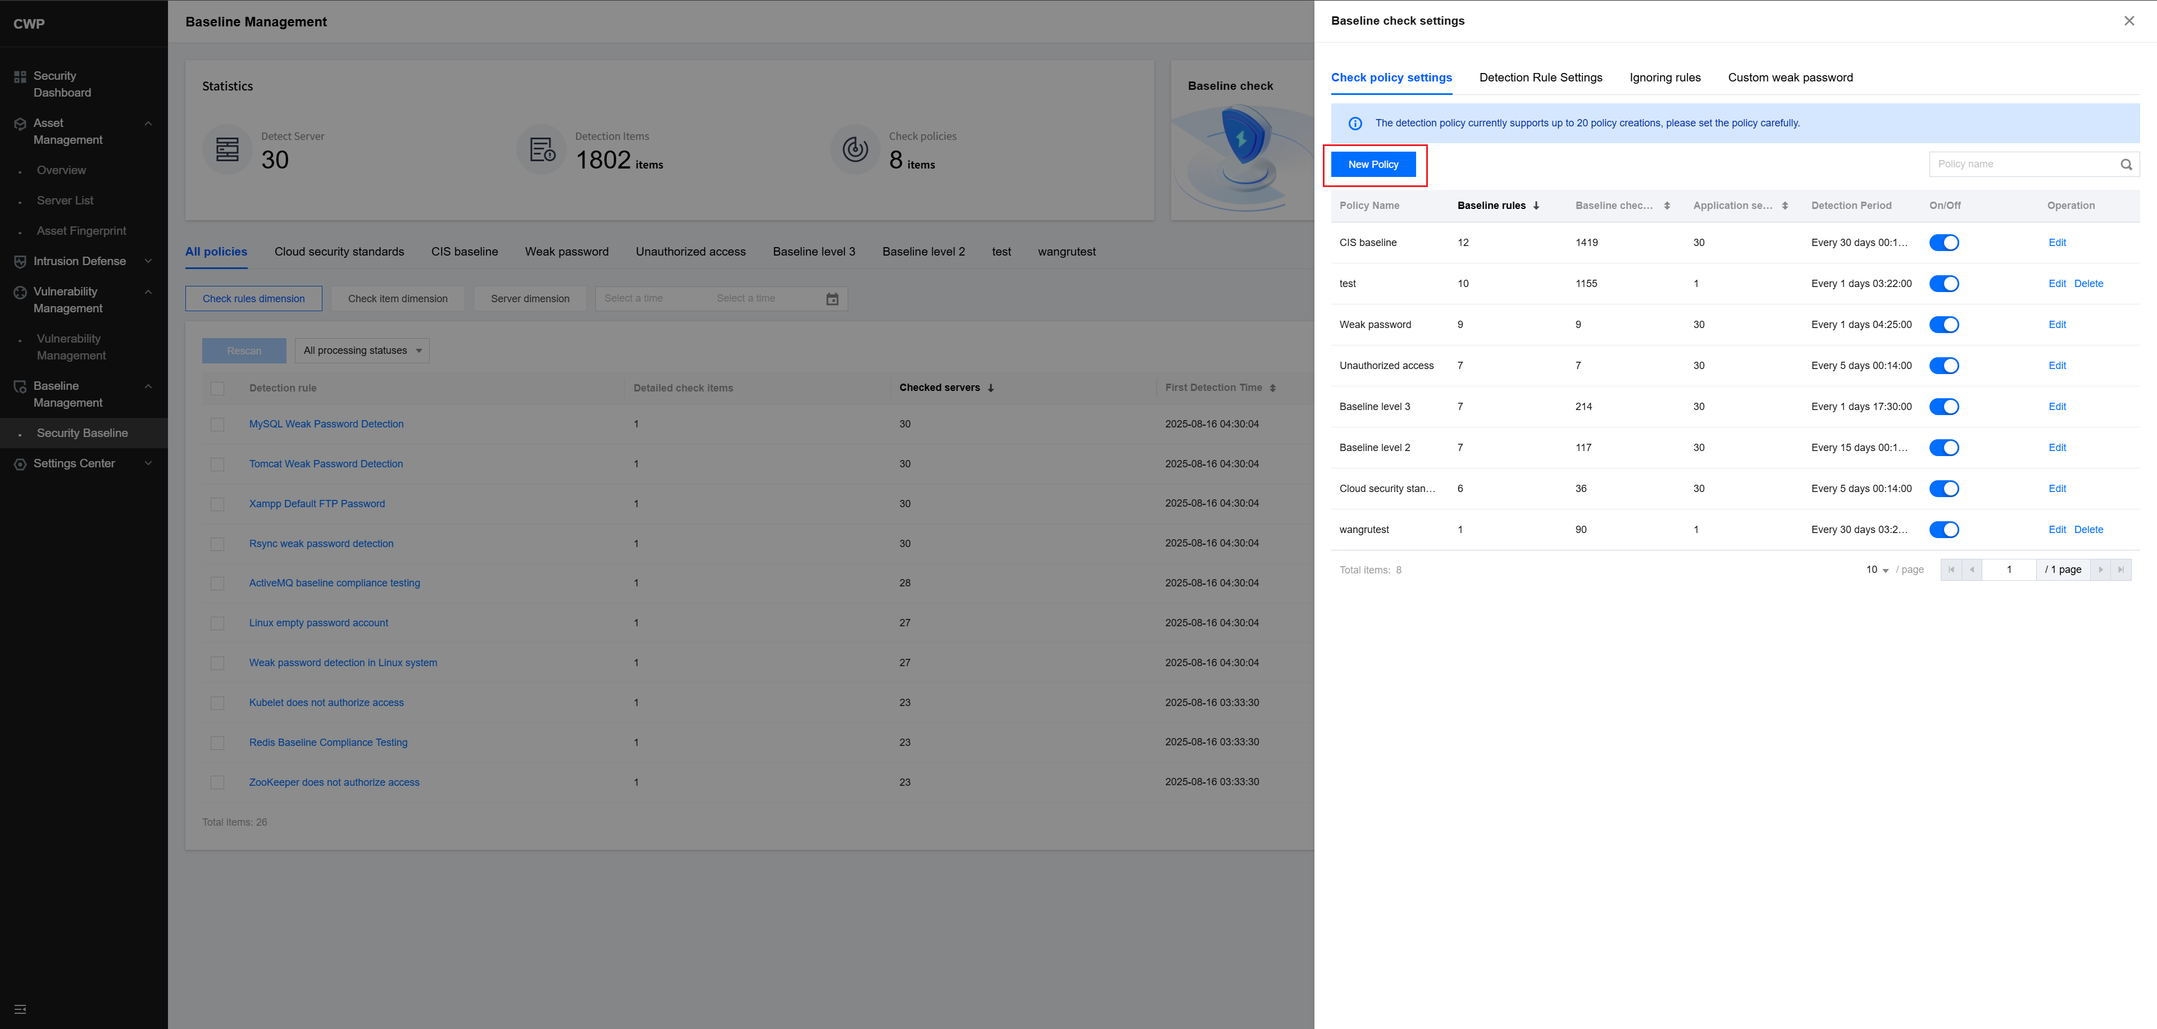Disable the Weak password policy switch

(1944, 325)
